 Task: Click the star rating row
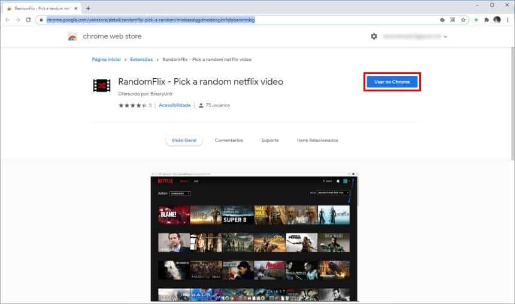click(133, 106)
